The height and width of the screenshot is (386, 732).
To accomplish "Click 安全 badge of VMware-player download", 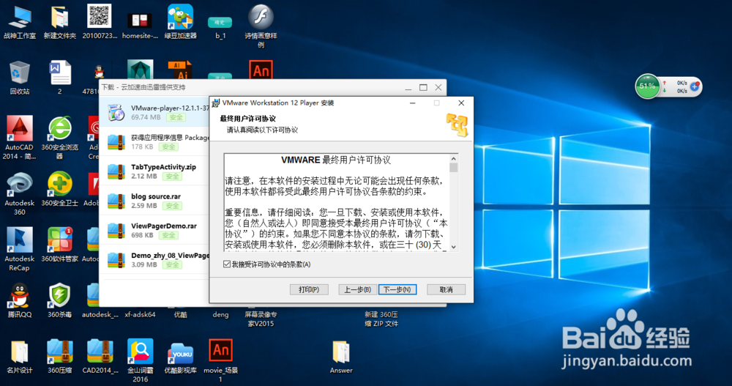I will [176, 118].
